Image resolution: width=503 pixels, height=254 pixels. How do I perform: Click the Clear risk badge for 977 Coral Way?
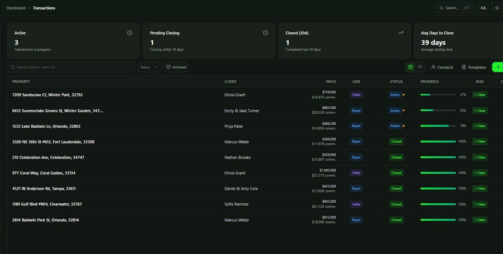(x=480, y=173)
